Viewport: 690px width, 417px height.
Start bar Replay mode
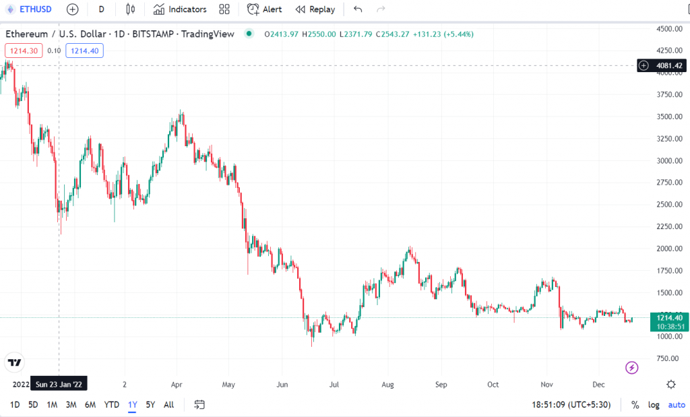pos(315,9)
